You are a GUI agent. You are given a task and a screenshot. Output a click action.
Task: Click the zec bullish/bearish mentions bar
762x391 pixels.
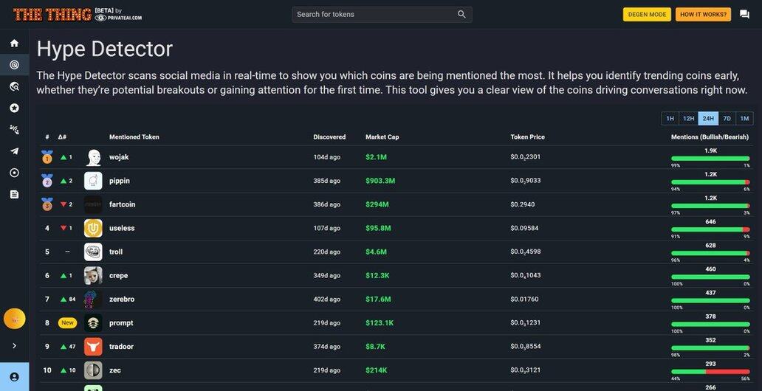(710, 371)
